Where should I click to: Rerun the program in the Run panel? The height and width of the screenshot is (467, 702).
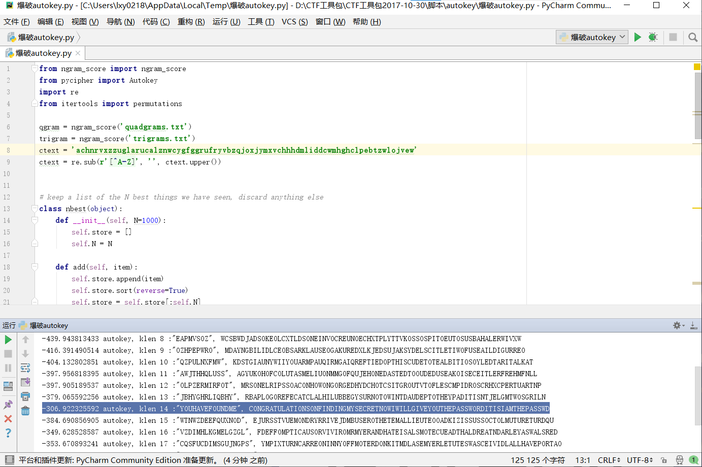(8, 340)
